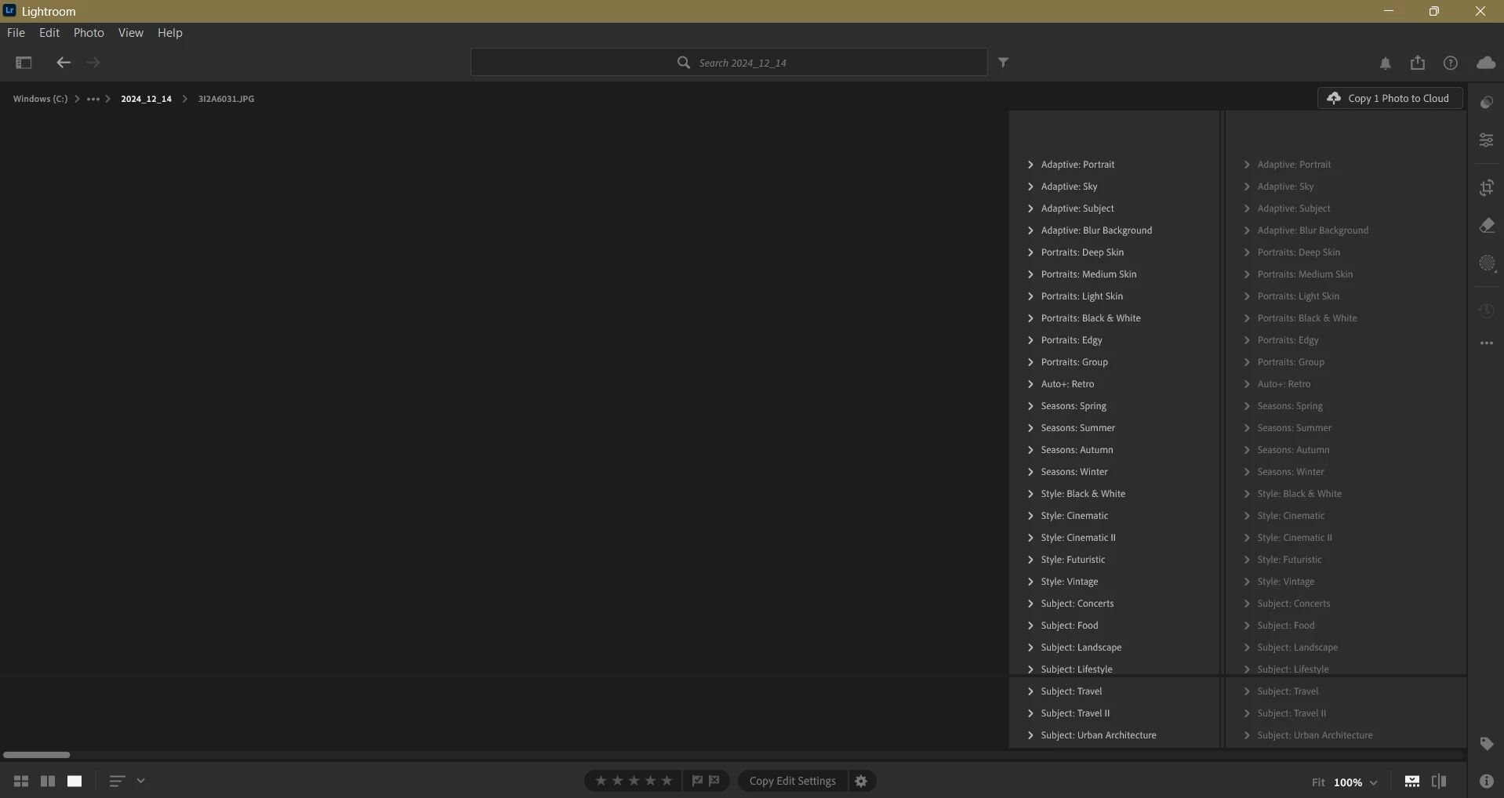Image resolution: width=1504 pixels, height=798 pixels.
Task: Select 3I2A6031.JPG in the breadcrumb
Action: click(x=226, y=99)
